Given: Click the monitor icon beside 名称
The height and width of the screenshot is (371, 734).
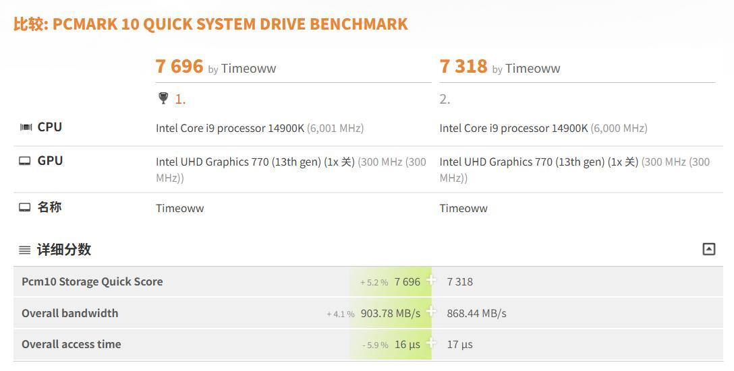Looking at the screenshot, I should point(25,207).
